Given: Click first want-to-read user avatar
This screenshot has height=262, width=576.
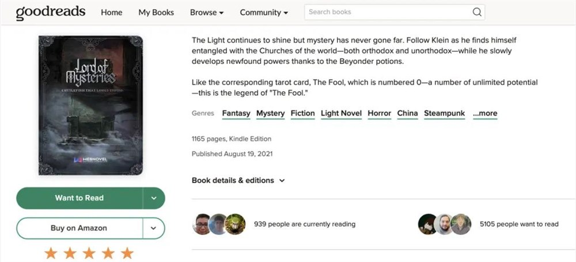Looking at the screenshot, I should tap(428, 224).
